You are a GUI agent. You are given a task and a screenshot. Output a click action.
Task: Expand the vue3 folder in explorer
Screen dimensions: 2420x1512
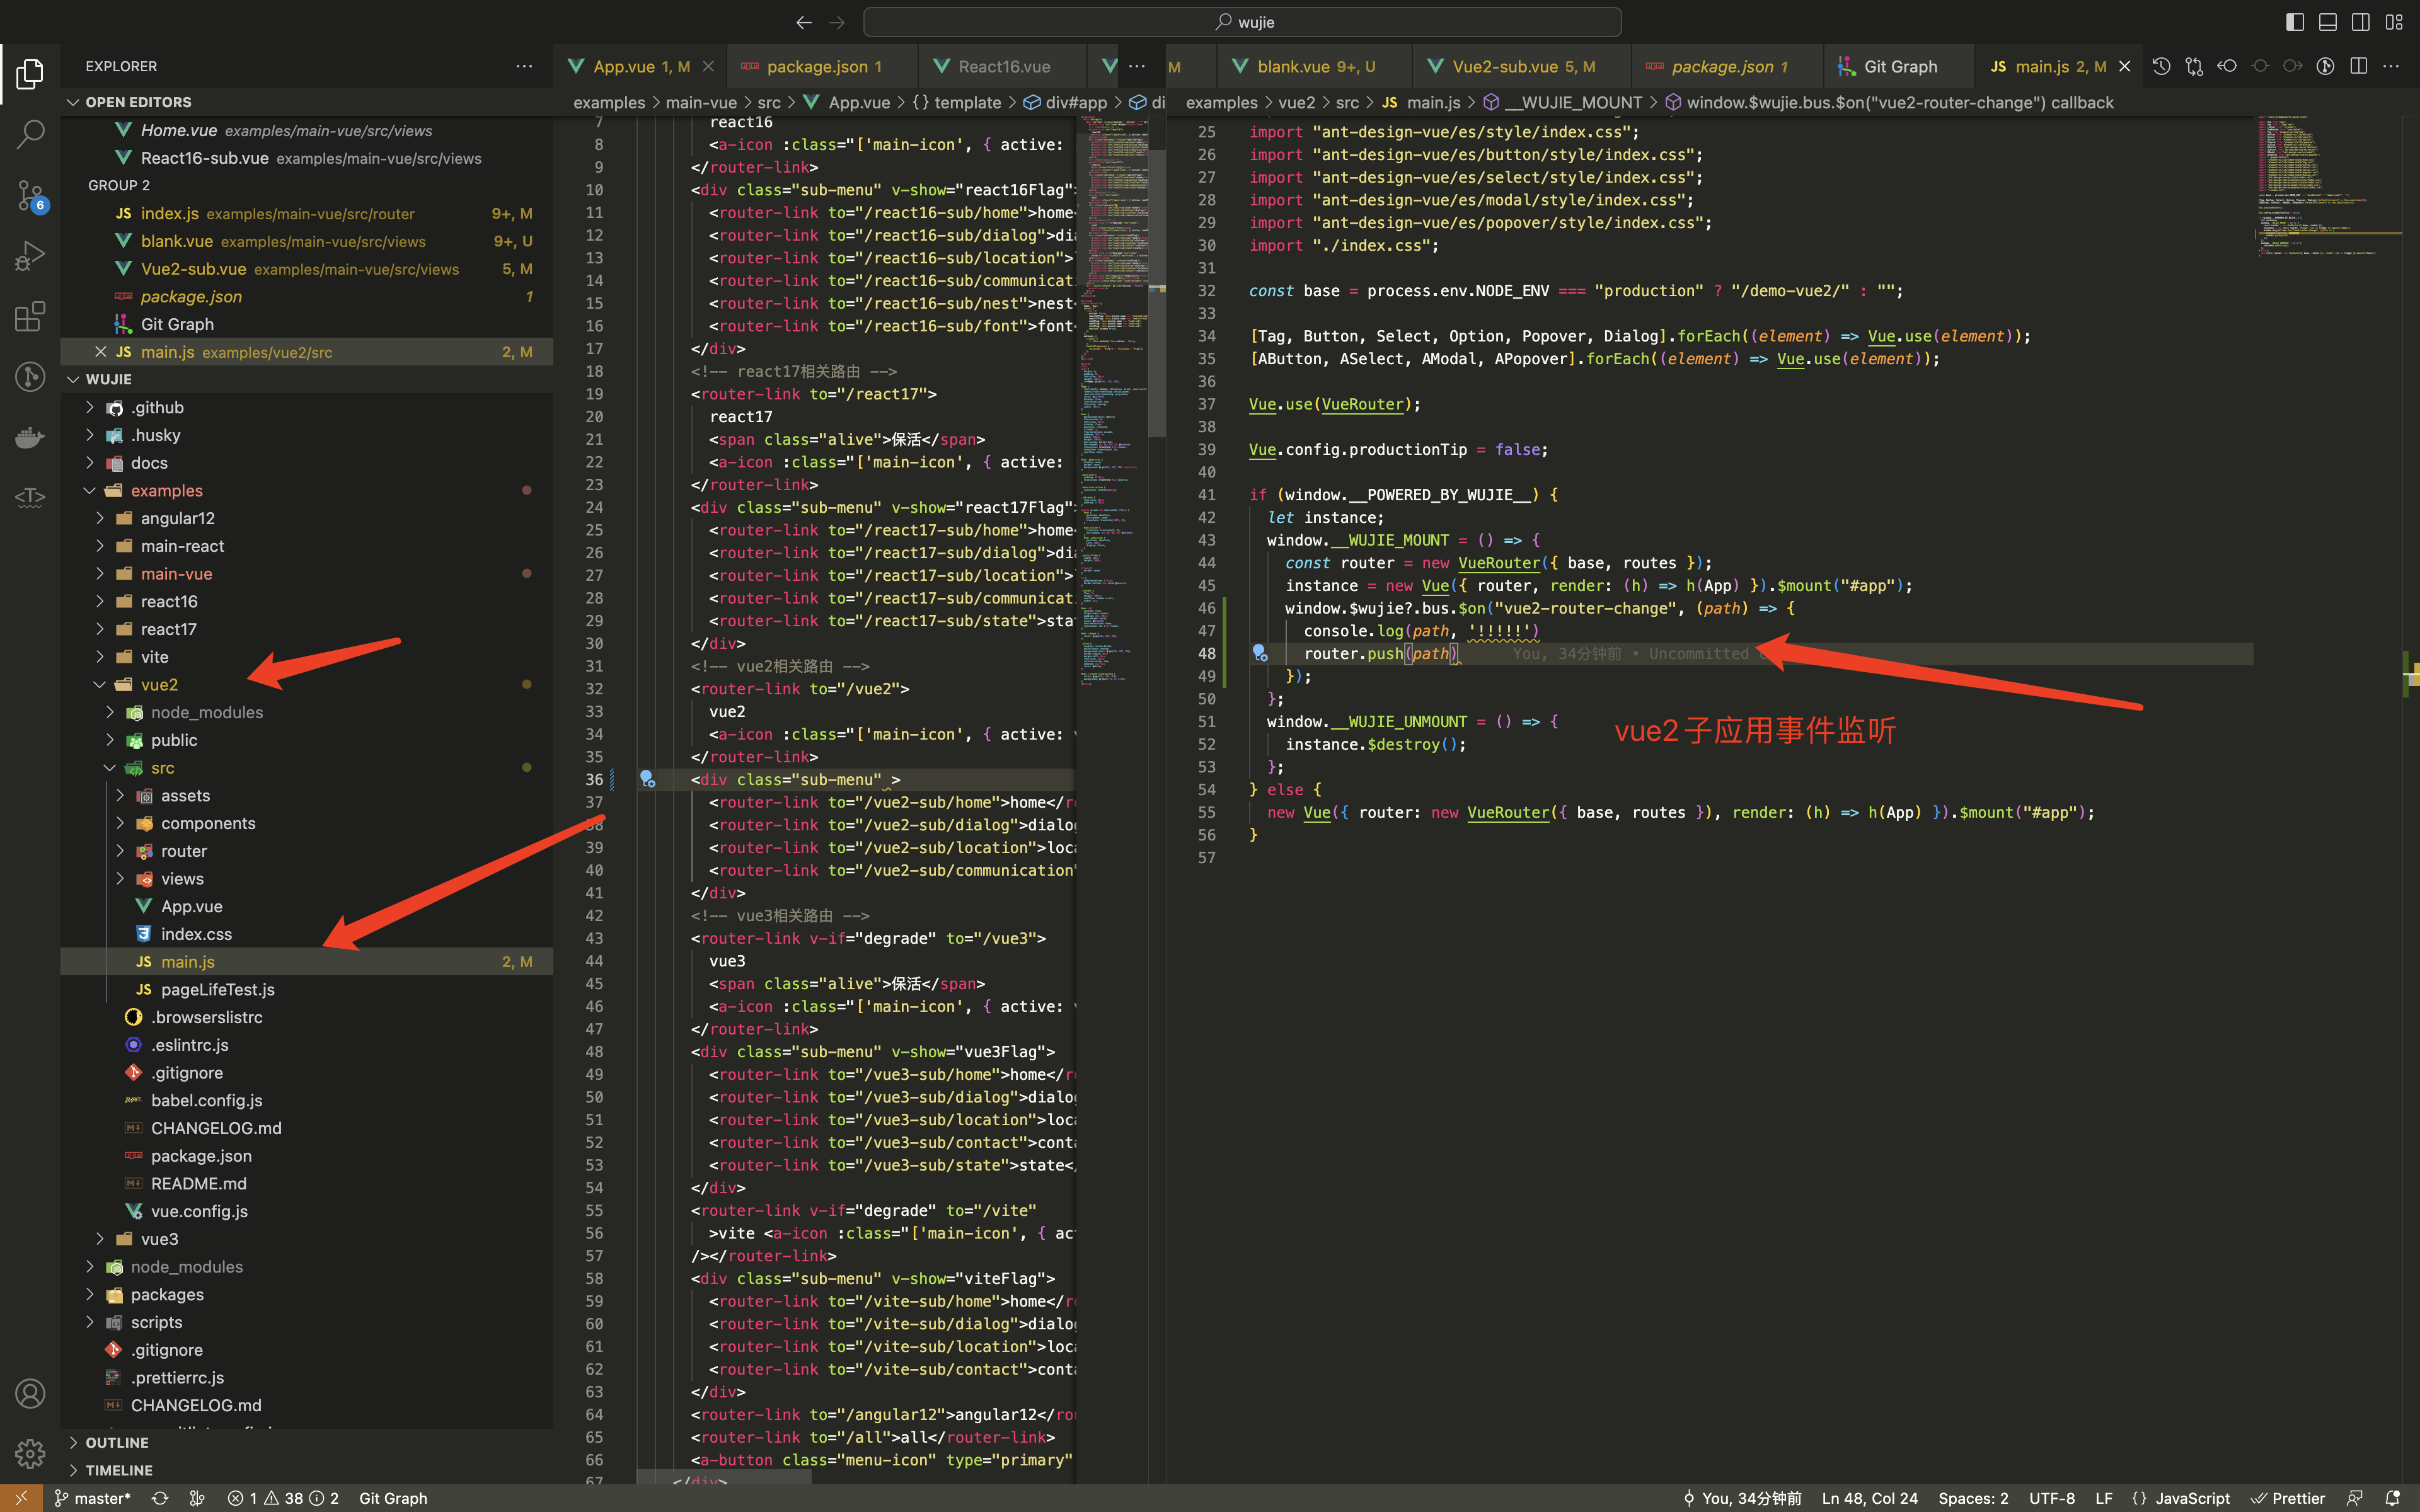click(159, 1238)
